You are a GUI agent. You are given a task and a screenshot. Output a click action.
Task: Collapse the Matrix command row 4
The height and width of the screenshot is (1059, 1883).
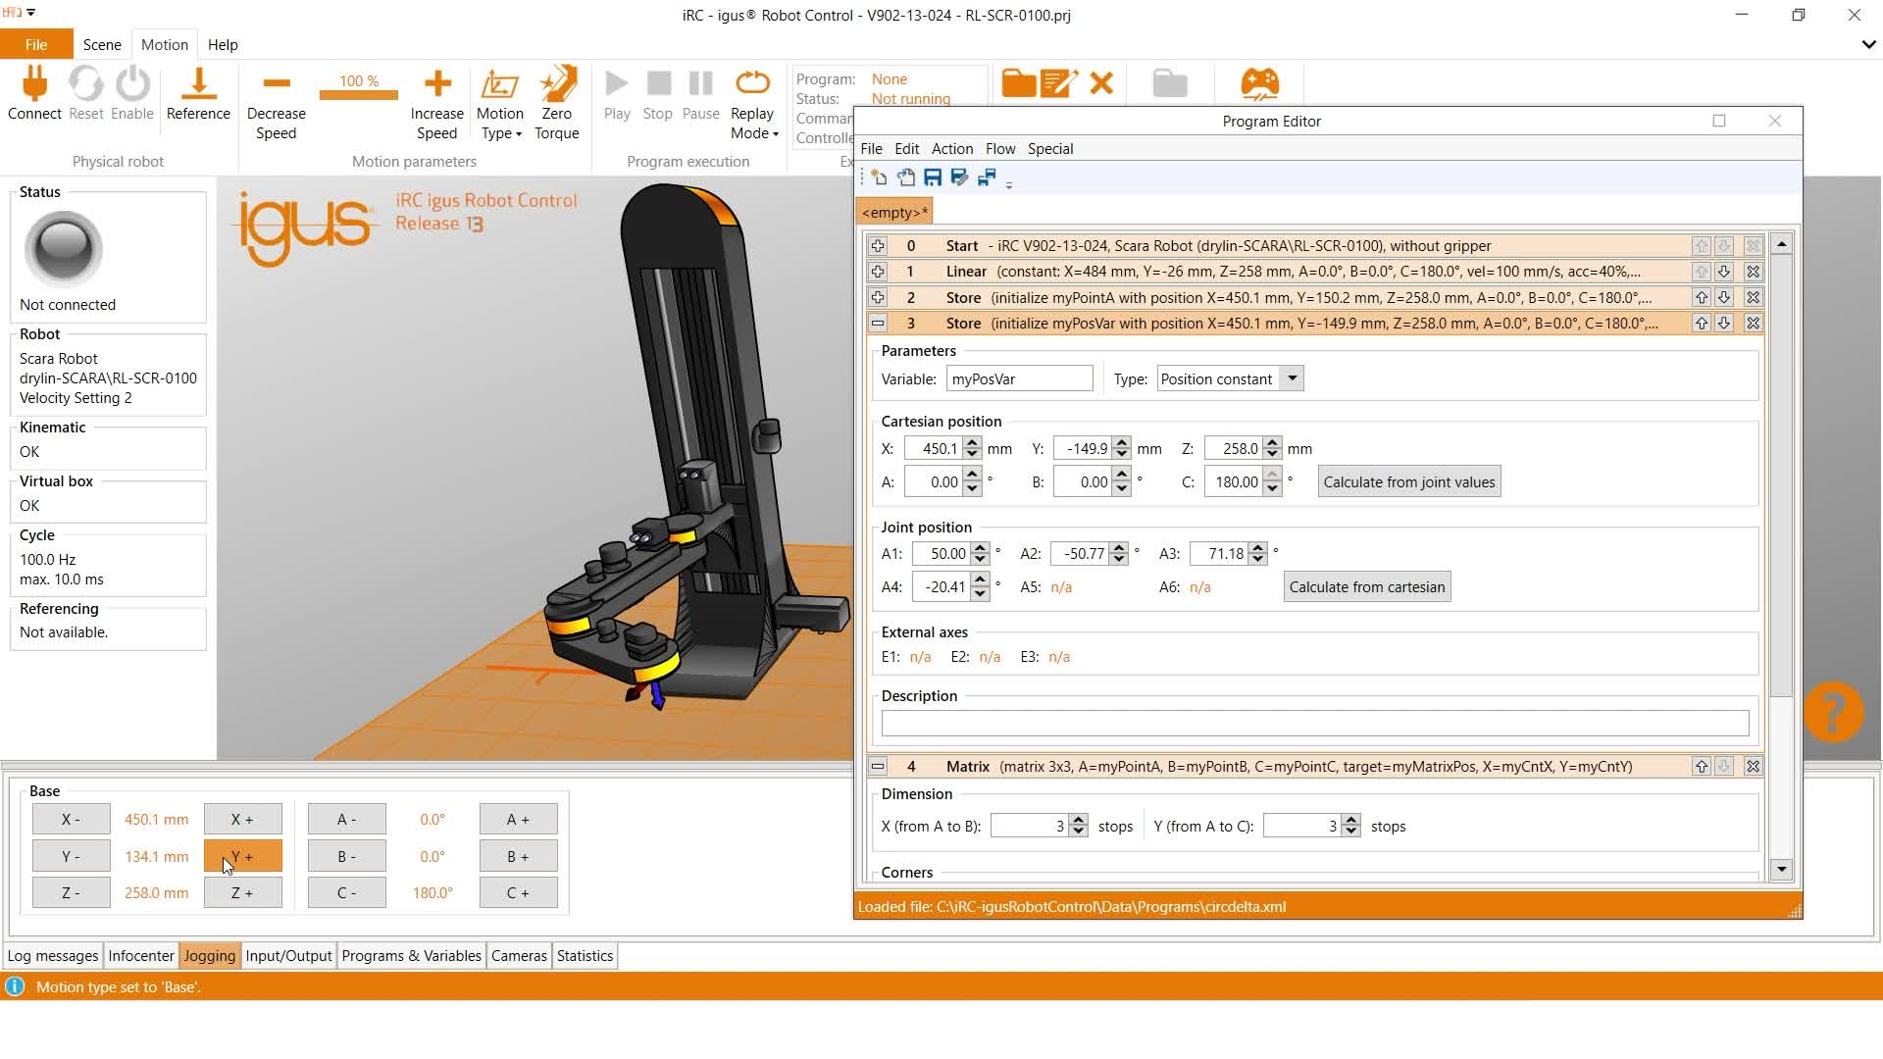(x=878, y=766)
